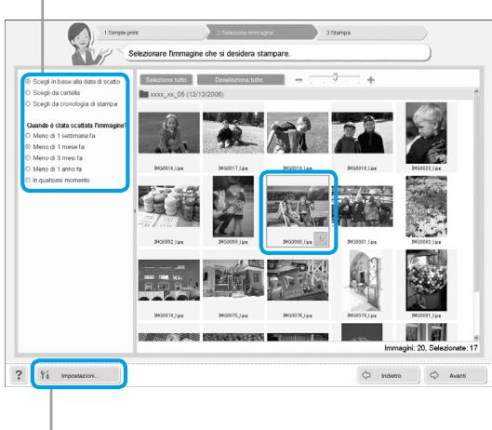Image resolution: width=492 pixels, height=430 pixels.
Task: Select 'Scegli in base alla data di scatto'
Action: [x=73, y=81]
